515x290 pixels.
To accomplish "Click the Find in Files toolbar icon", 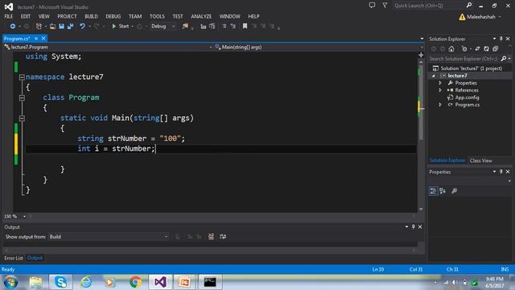I will pos(185,27).
